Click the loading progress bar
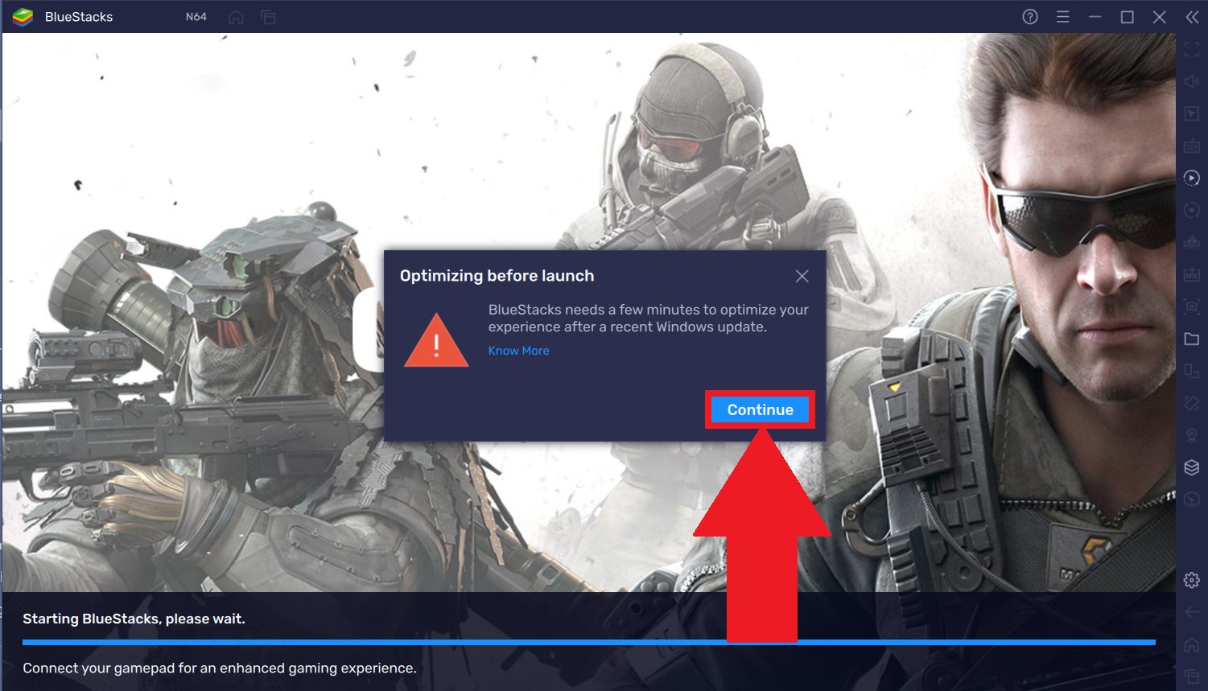This screenshot has width=1208, height=691. coord(589,642)
